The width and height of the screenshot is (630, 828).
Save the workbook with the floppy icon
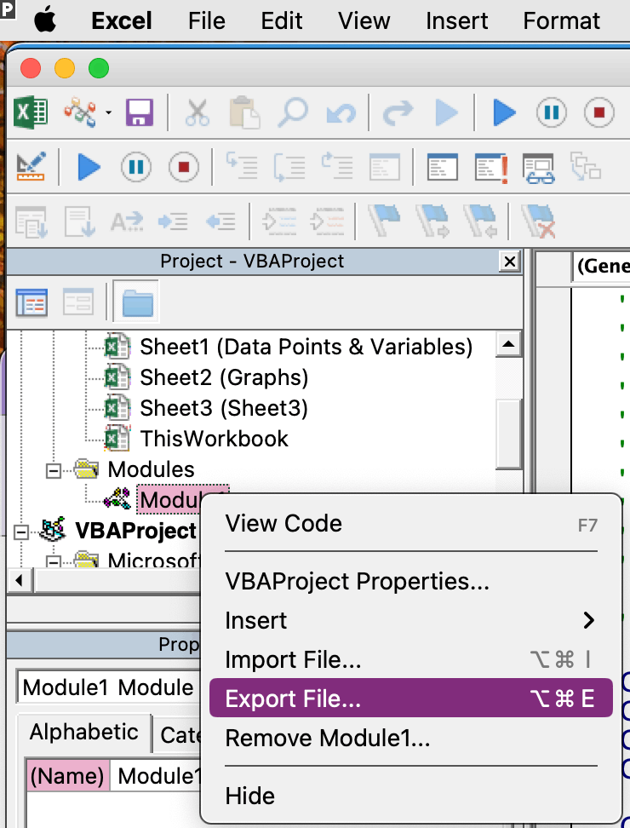pyautogui.click(x=140, y=112)
